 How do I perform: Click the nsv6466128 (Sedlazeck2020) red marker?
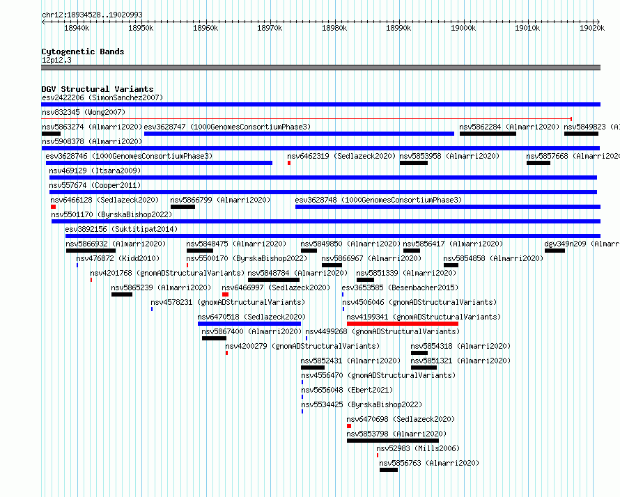pos(54,207)
